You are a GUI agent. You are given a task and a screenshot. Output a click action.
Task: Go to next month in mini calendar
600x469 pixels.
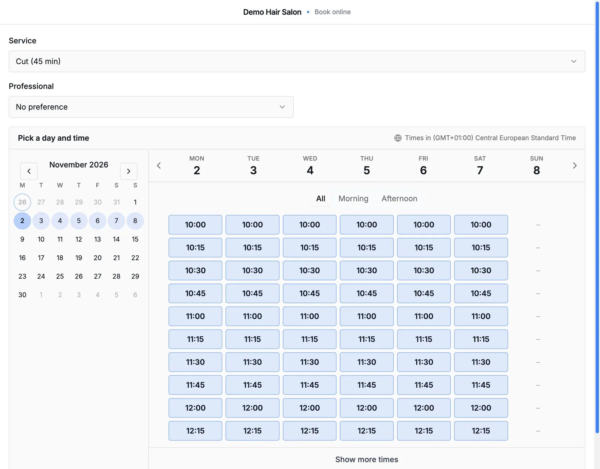point(129,171)
